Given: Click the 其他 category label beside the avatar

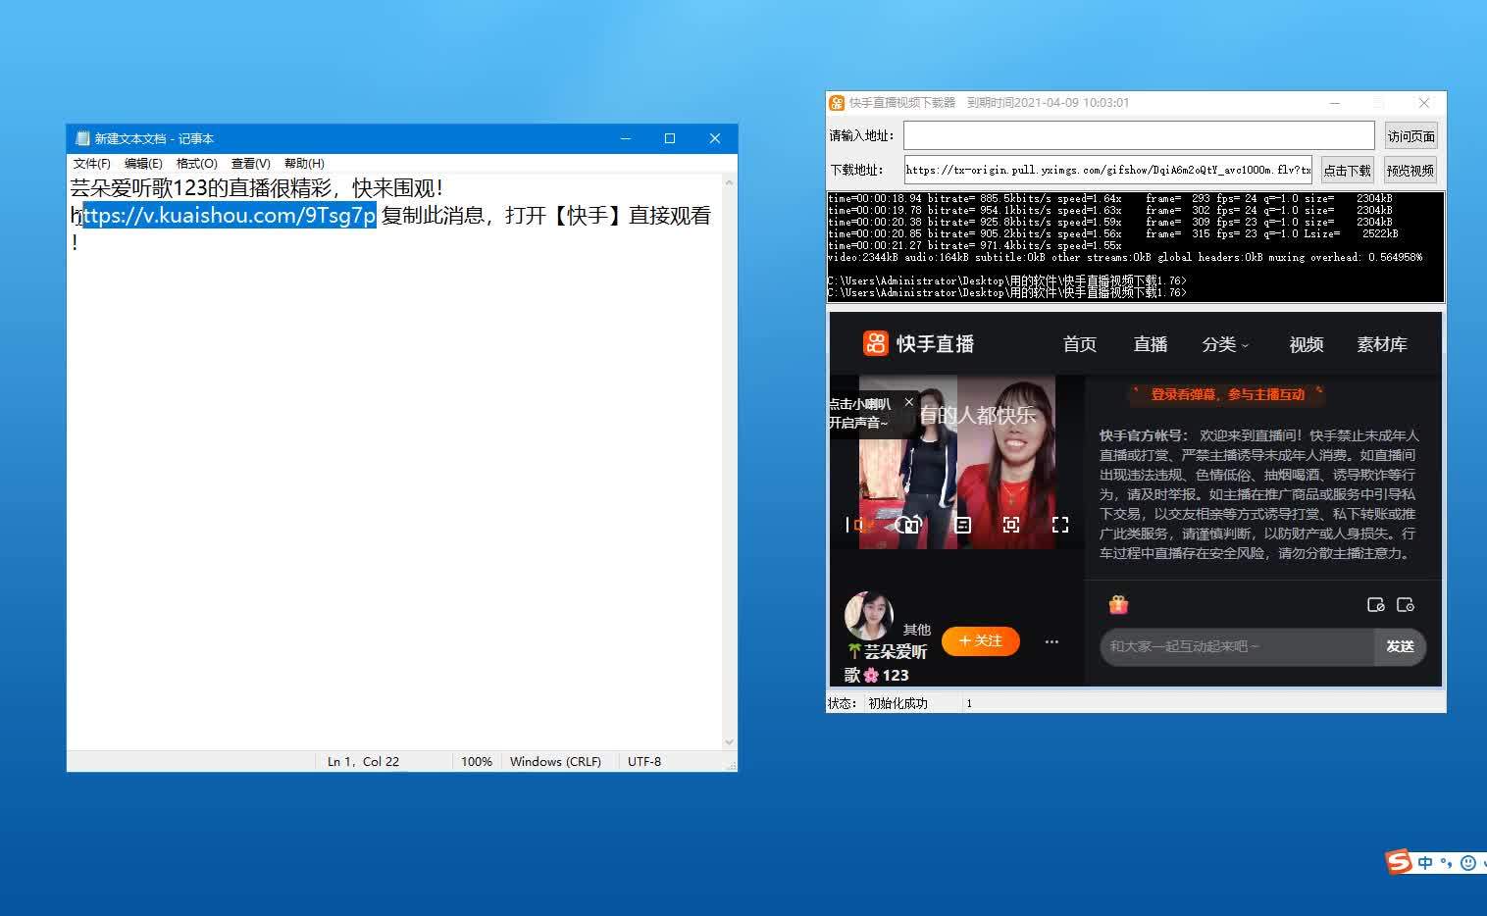Looking at the screenshot, I should click(x=917, y=630).
